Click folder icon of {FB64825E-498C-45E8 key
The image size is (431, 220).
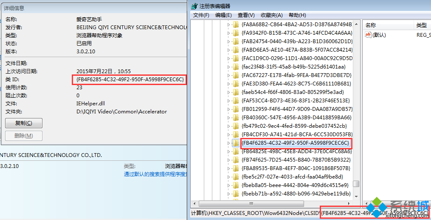click(x=236, y=151)
